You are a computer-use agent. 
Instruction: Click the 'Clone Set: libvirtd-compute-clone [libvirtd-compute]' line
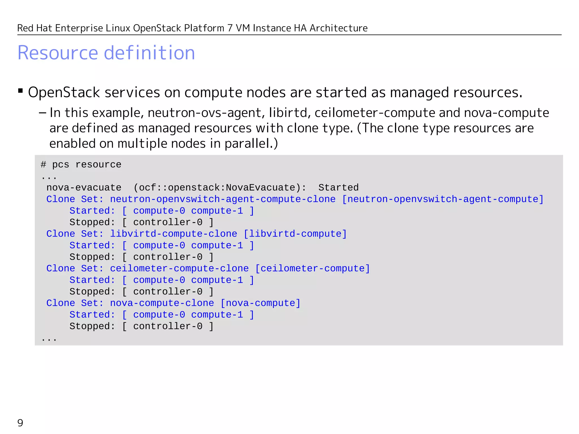[196, 234]
